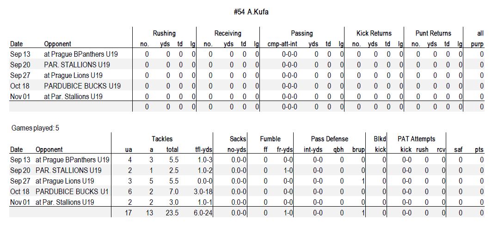
Task: Select the Receiving column group header
Action: [x=228, y=33]
